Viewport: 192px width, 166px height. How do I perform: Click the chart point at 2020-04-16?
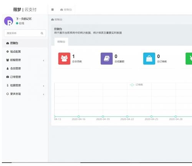point(79,117)
